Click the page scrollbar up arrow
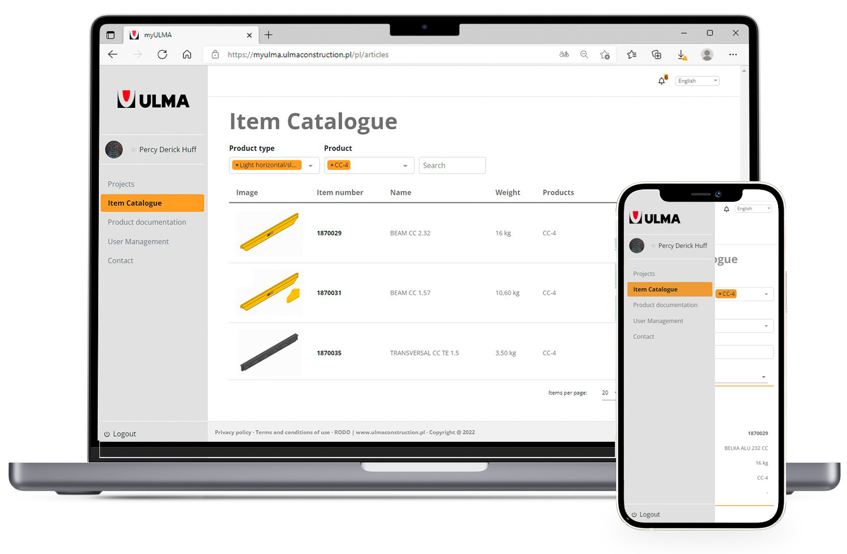This screenshot has width=847, height=554. tap(744, 71)
